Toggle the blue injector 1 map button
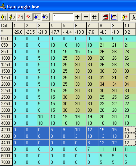 tap(37, 17)
